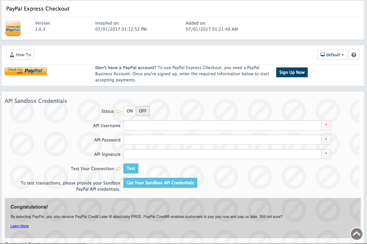Viewport: 367px width, 244px height.
Task: Click the Test connection button
Action: click(x=131, y=168)
